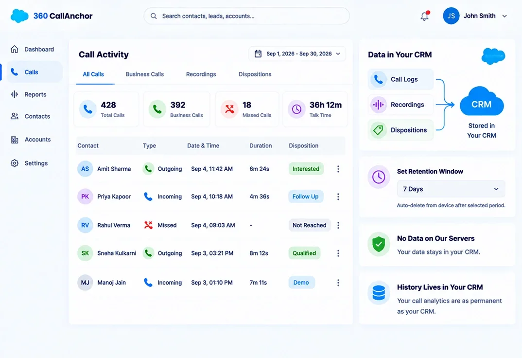Open row menu for Amit Sharma
The width and height of the screenshot is (522, 358).
(x=338, y=169)
